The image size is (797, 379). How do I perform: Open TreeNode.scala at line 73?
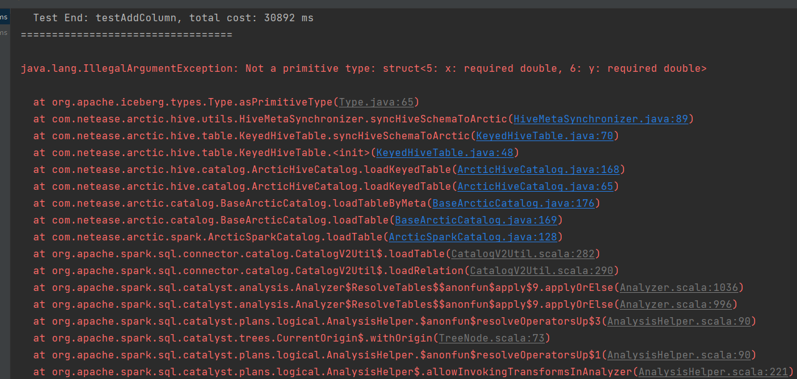pyautogui.click(x=491, y=338)
